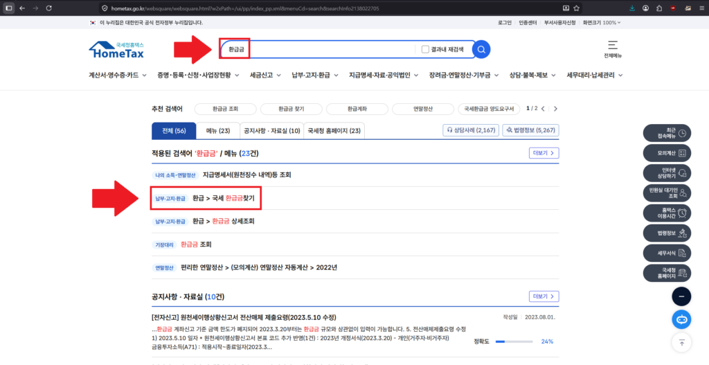Switch to 공지사항 · 자료실 (10) tab

[x=271, y=131]
